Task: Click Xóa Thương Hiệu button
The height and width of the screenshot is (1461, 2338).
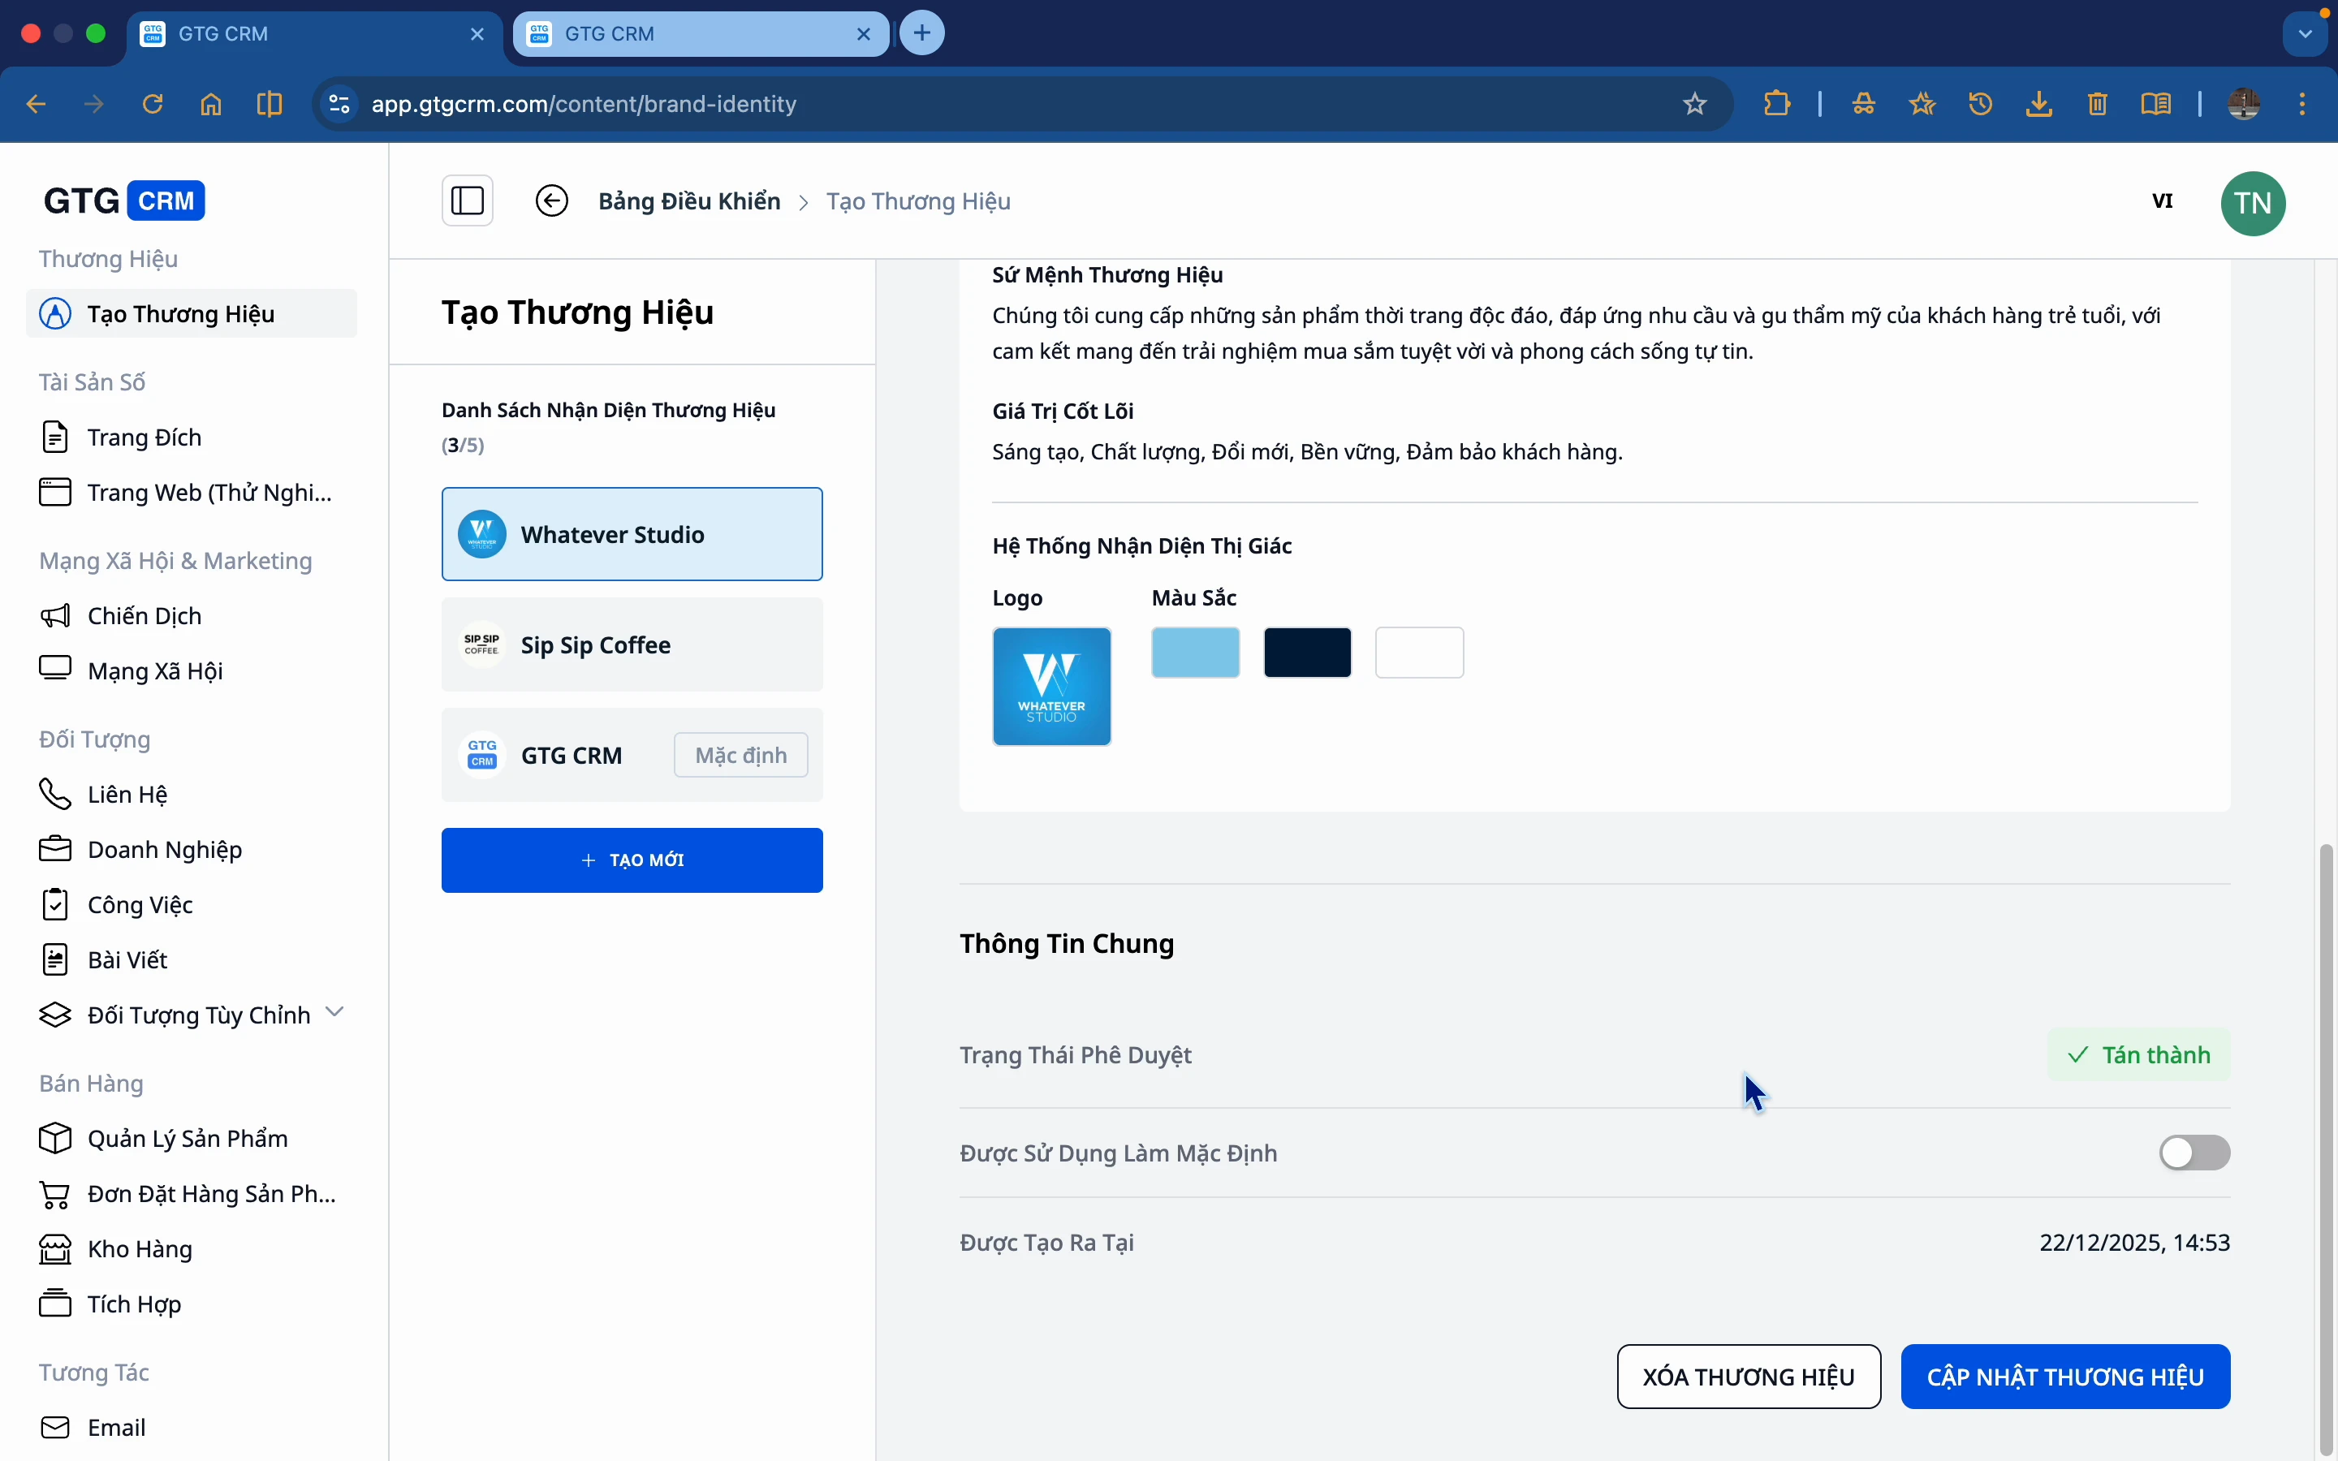Action: tap(1748, 1376)
